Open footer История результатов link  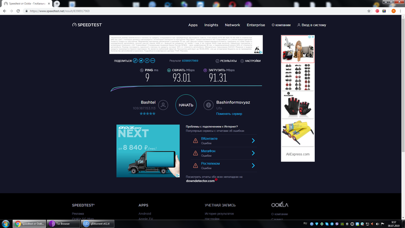219,214
